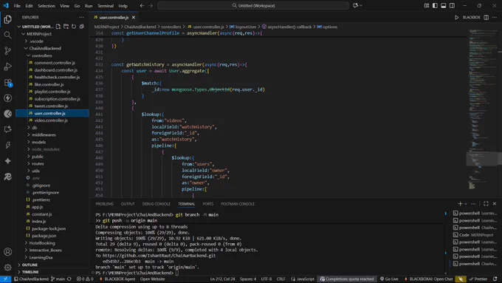502x283 pixels.
Task: Close the user.controller.js tab
Action: (x=134, y=17)
